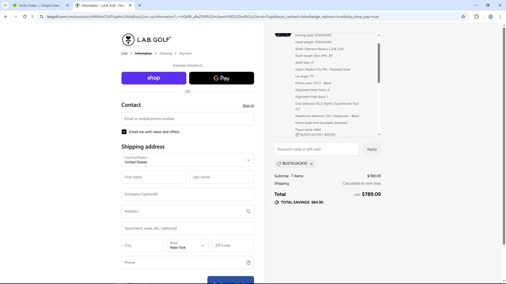Open browser extensions menu
The width and height of the screenshot is (506, 284).
[477, 16]
